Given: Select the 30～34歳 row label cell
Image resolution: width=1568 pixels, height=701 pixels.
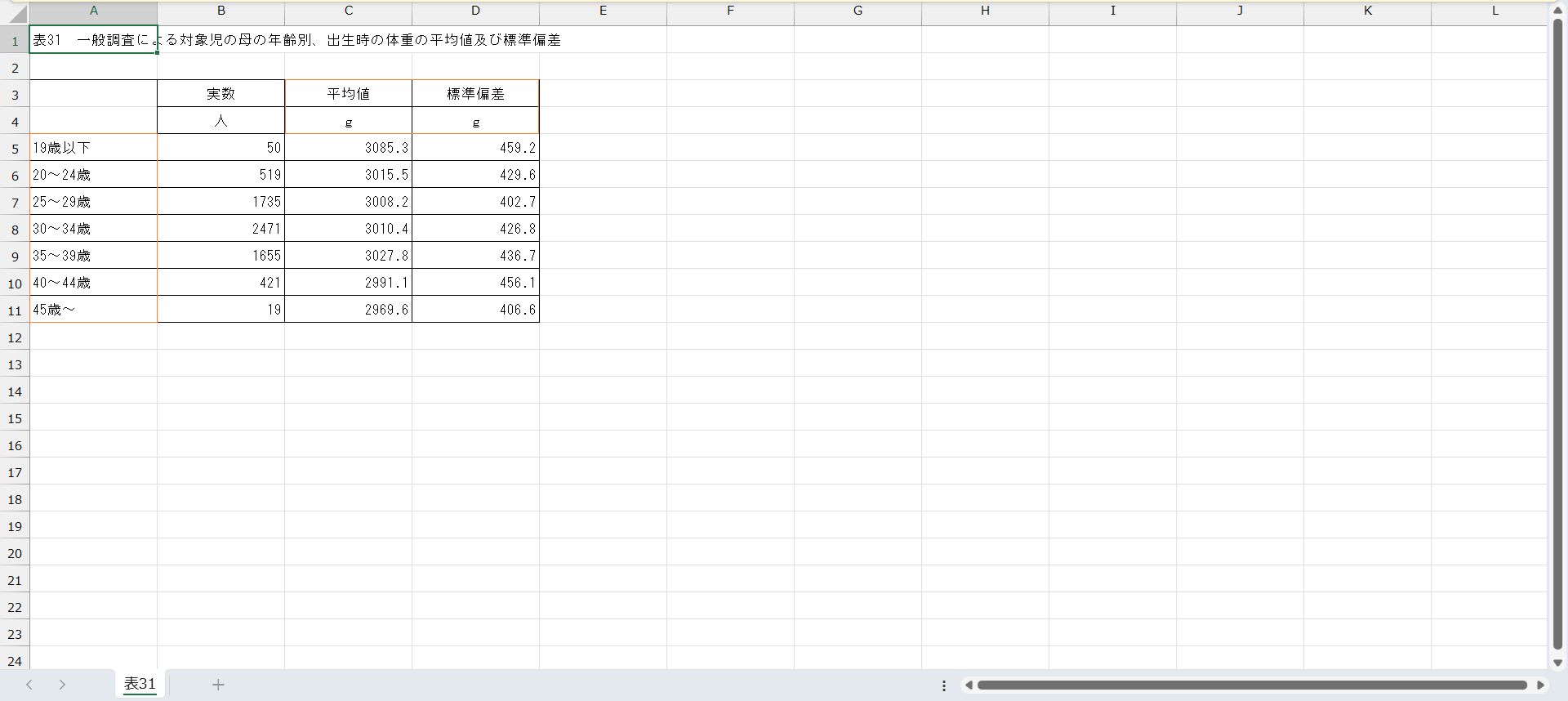Looking at the screenshot, I should pyautogui.click(x=93, y=229).
